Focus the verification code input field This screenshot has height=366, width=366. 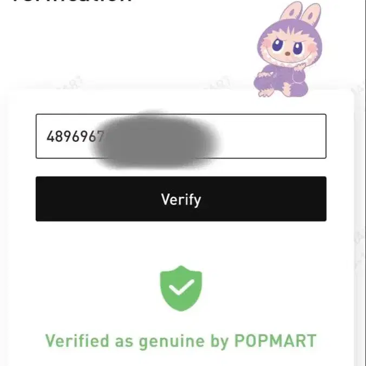coord(181,136)
